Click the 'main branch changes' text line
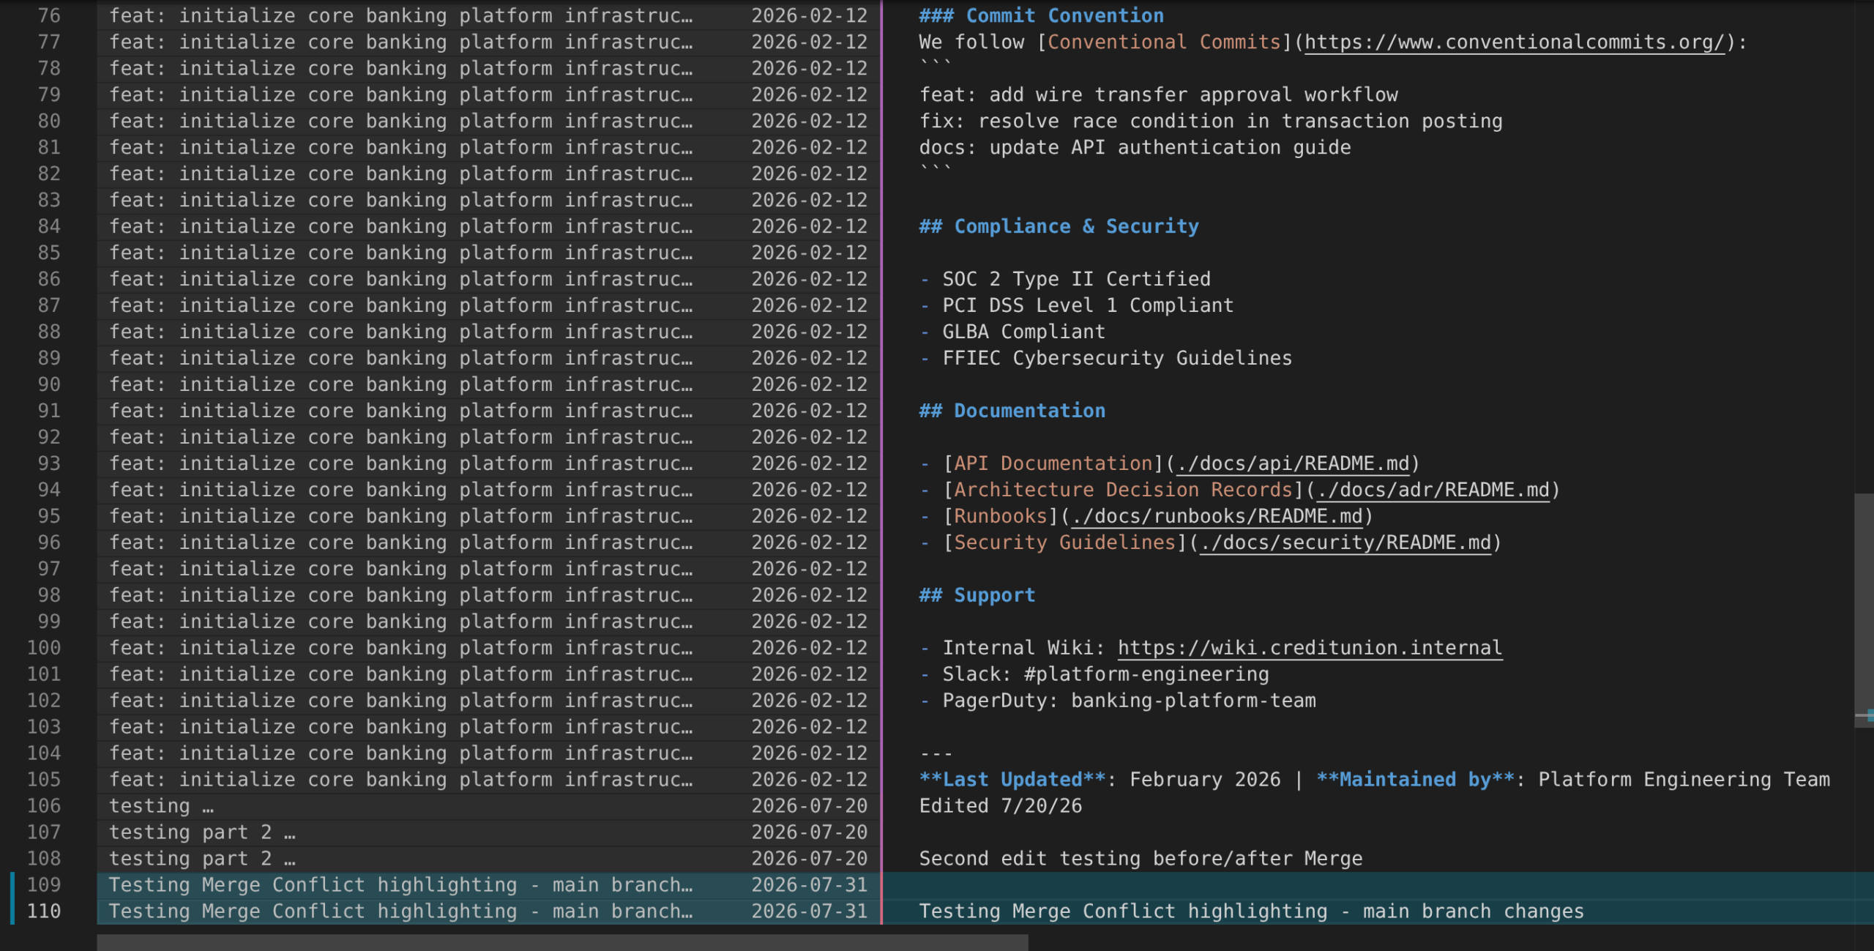Image resolution: width=1874 pixels, height=951 pixels. (x=1251, y=912)
